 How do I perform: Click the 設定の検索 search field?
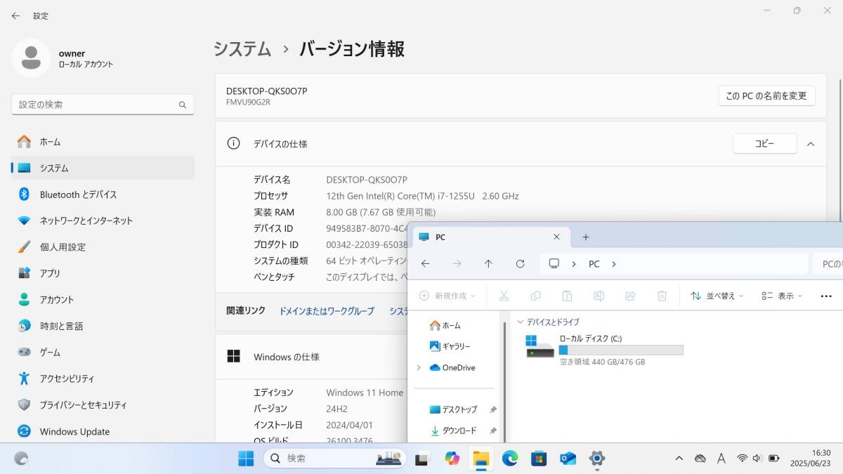pos(103,104)
